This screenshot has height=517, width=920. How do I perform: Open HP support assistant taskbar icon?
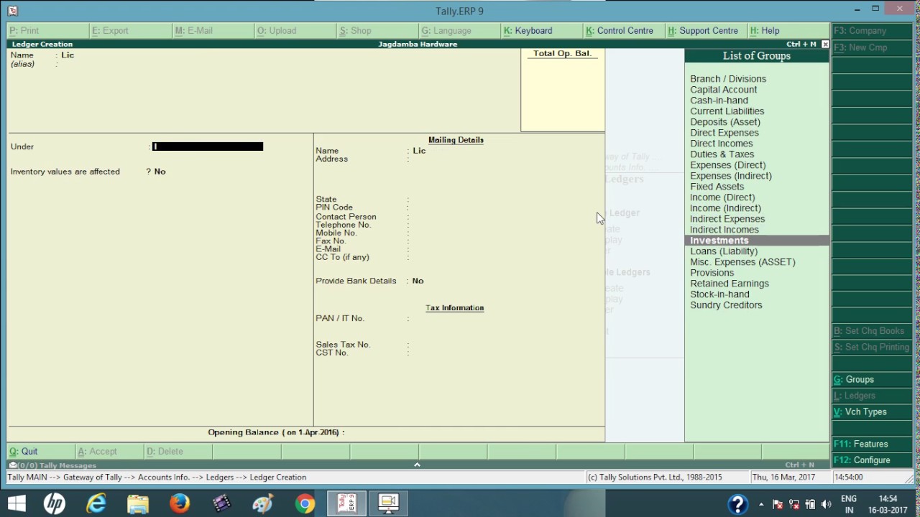point(55,504)
